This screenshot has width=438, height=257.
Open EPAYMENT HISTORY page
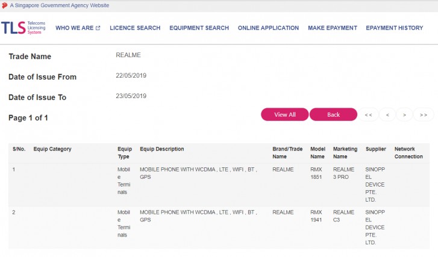395,28
